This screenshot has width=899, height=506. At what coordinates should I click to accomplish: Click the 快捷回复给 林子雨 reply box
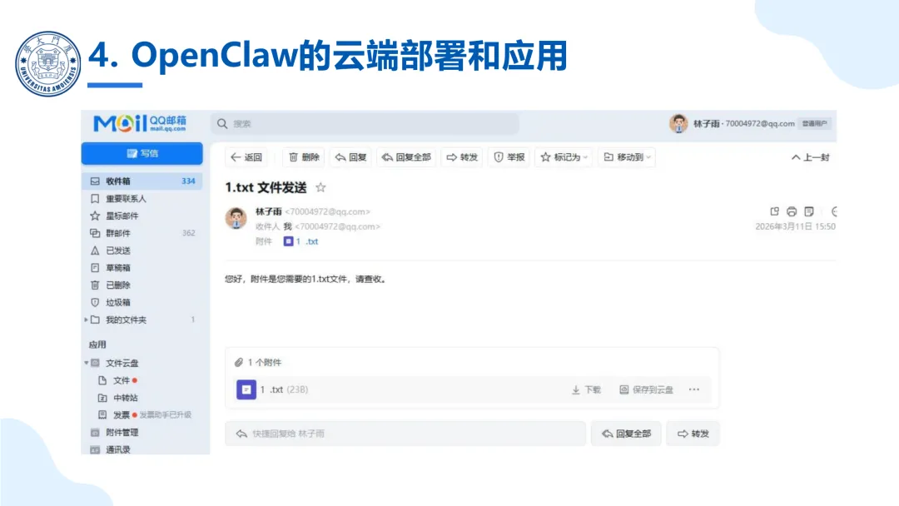coord(405,434)
